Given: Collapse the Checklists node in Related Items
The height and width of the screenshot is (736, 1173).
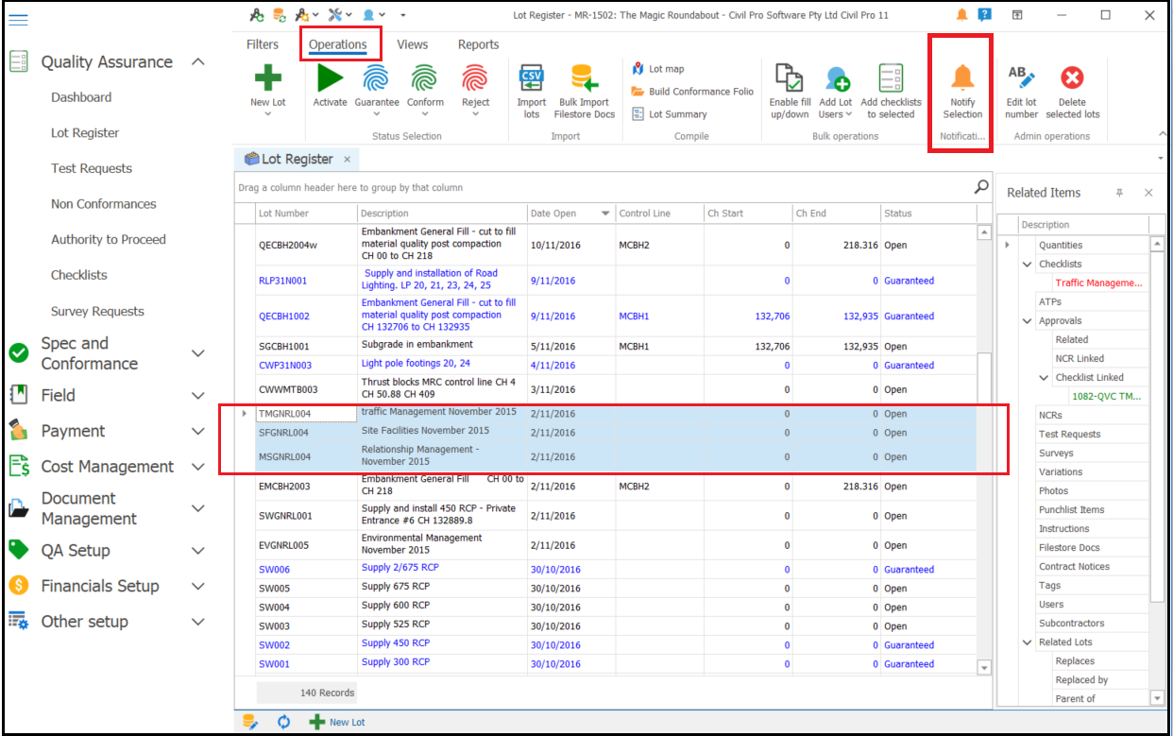Looking at the screenshot, I should coord(1028,264).
